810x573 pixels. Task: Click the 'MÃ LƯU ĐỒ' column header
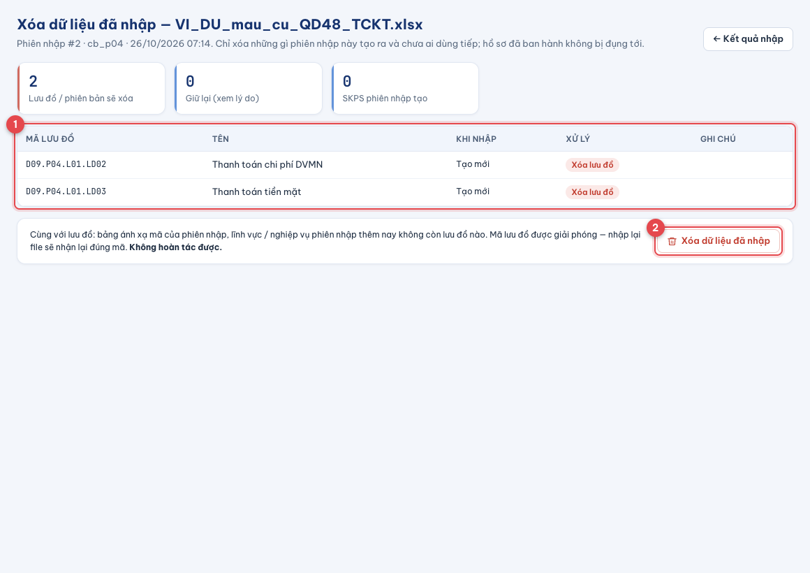(50, 138)
